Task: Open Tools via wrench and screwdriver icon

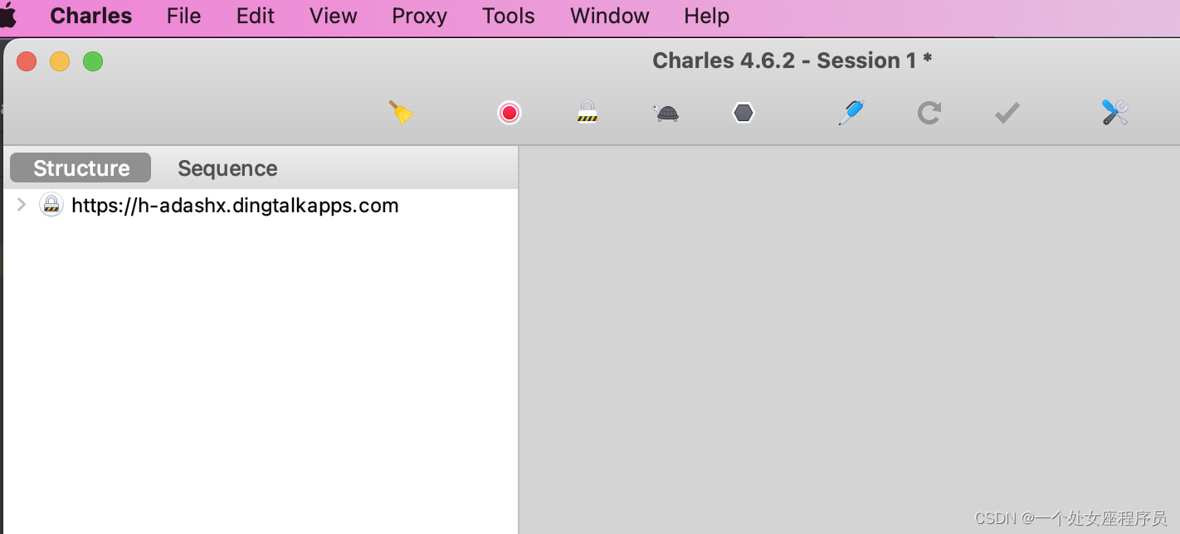Action: click(x=1115, y=112)
